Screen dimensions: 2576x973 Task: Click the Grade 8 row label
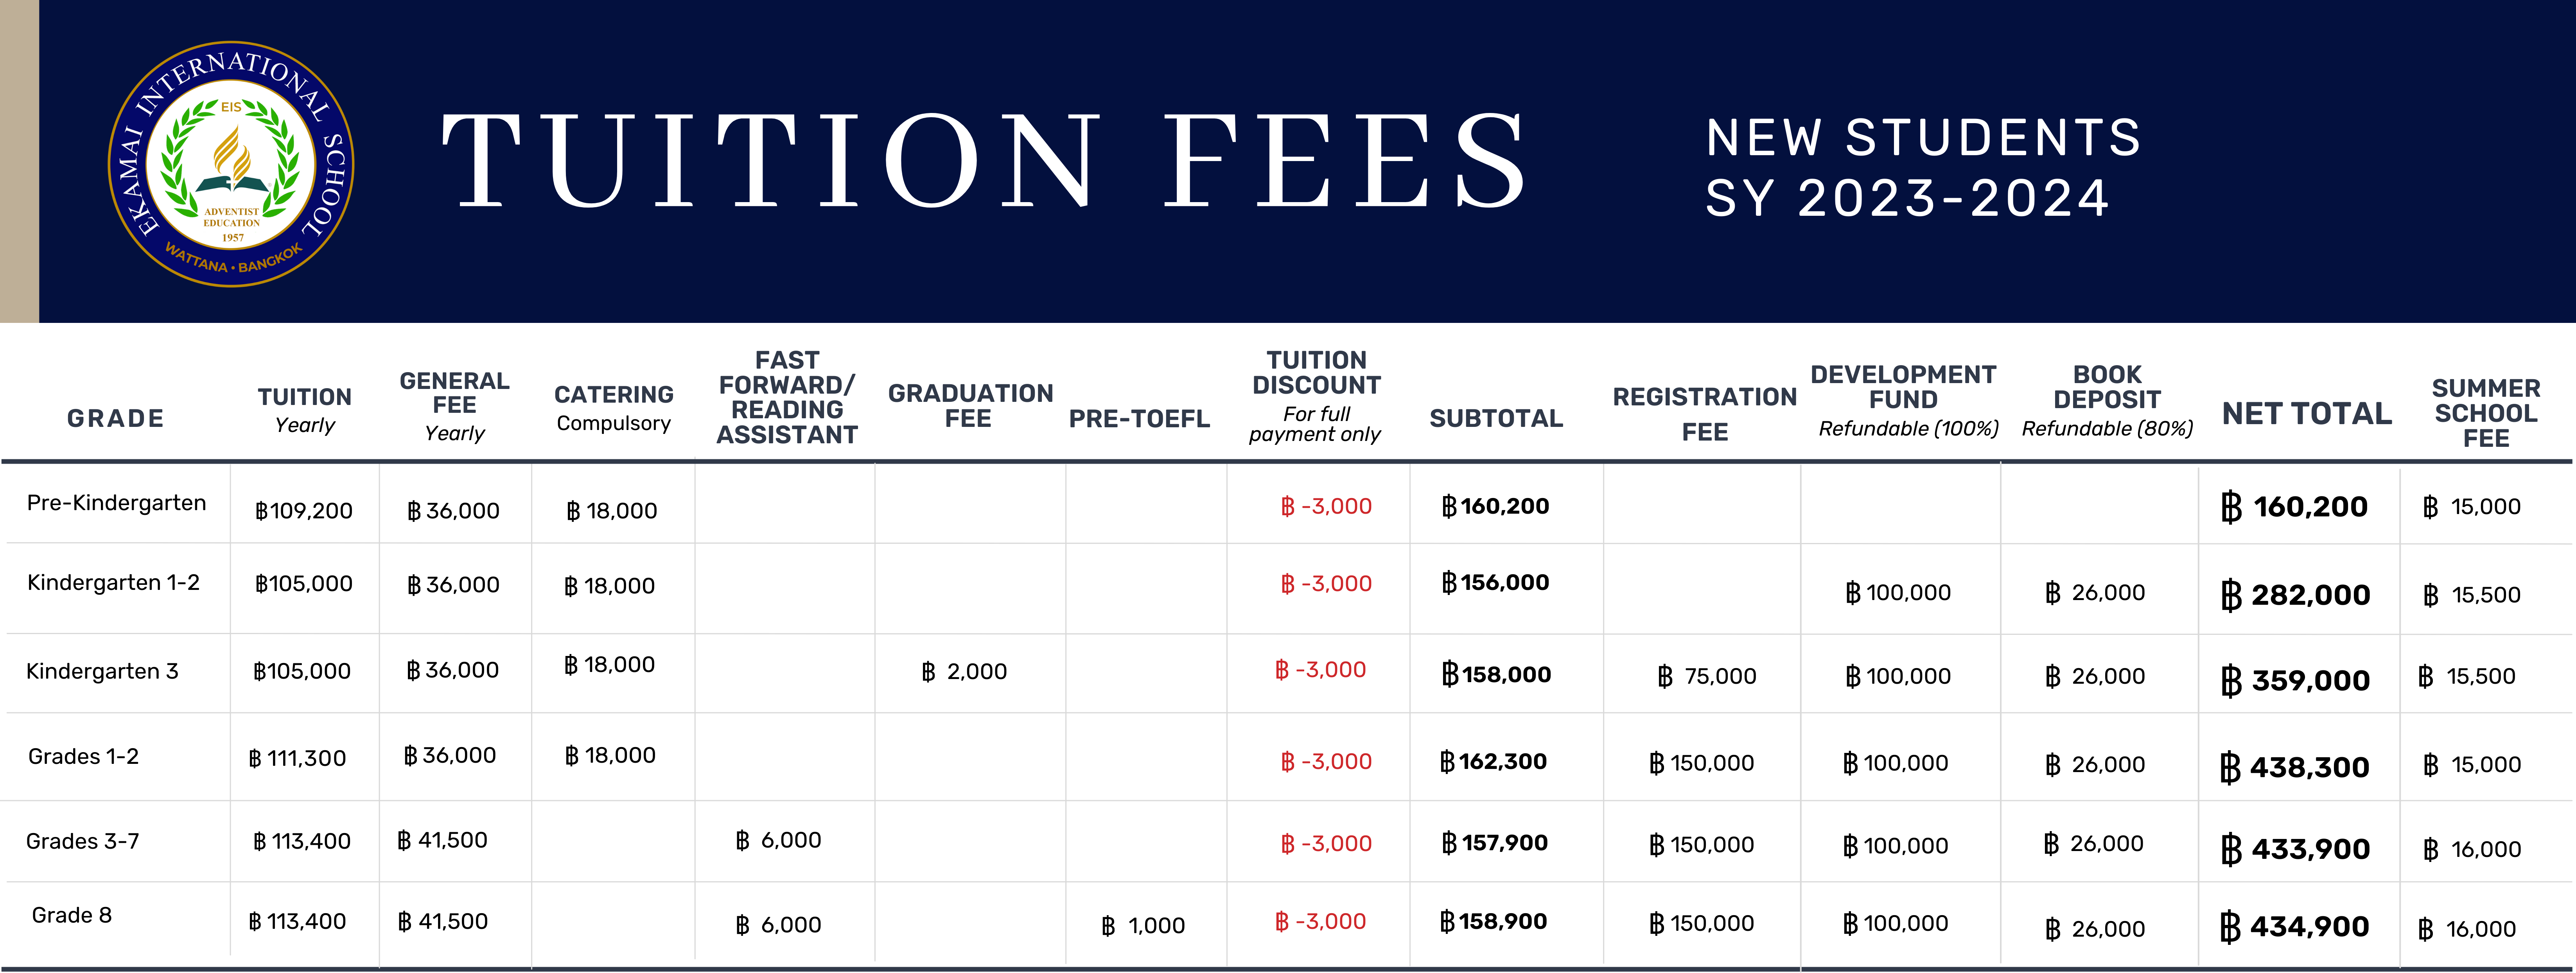coord(72,915)
